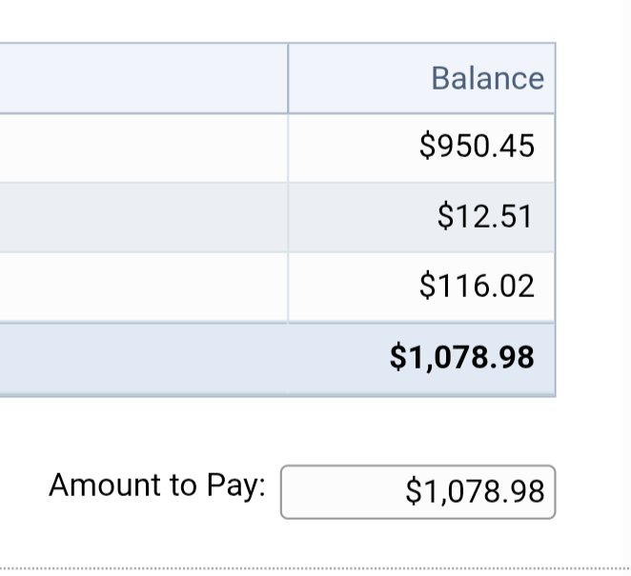Click empty area left of Amount to Pay label
The width and height of the screenshot is (631, 576).
point(24,487)
